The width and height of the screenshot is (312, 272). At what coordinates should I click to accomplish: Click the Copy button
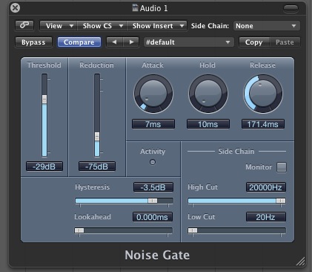(x=254, y=42)
